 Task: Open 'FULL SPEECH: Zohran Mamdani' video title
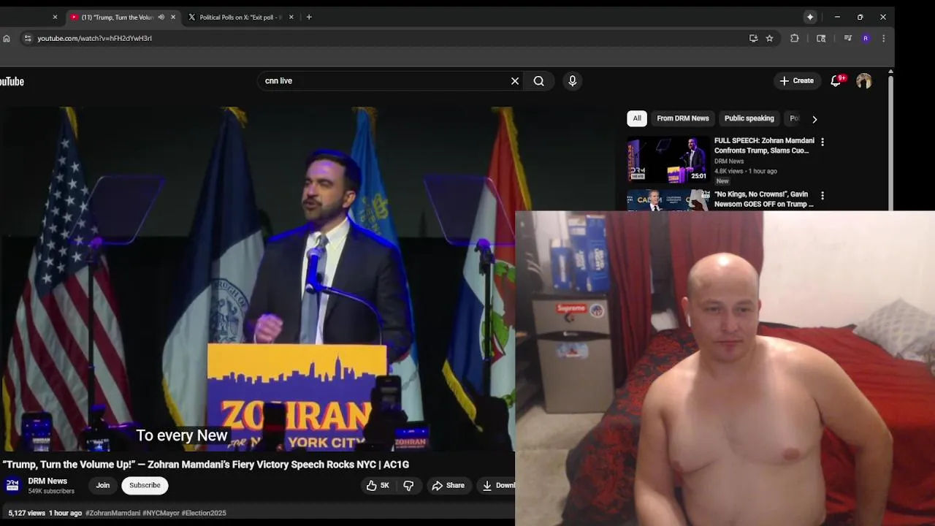click(x=764, y=145)
